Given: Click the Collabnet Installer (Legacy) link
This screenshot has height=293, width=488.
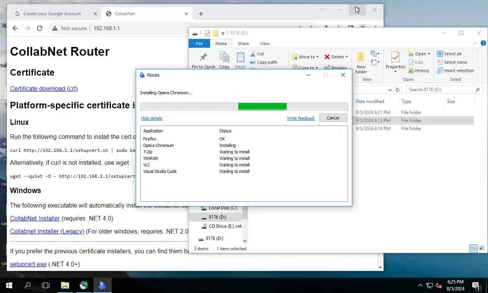Looking at the screenshot, I should 47,231.
